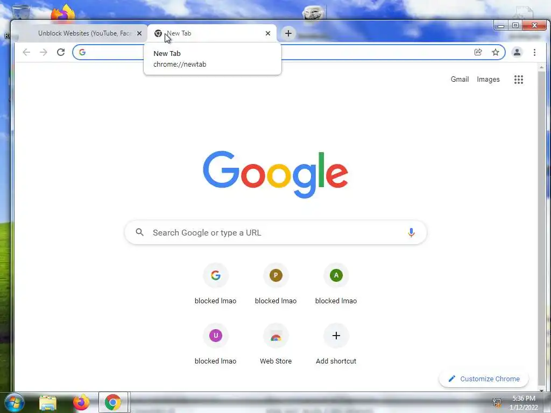Close the Unblock Websites tab
This screenshot has height=413, width=551.
[x=139, y=33]
